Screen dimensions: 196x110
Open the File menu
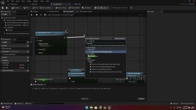coord(8,1)
